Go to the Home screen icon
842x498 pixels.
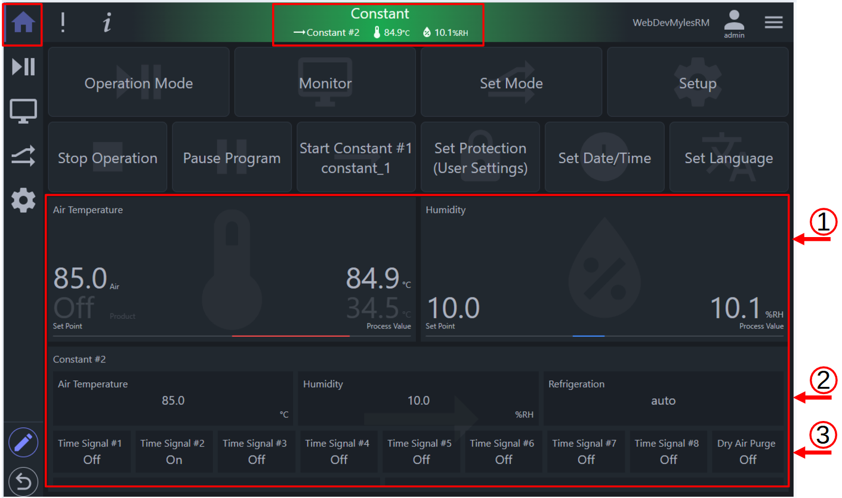[23, 23]
